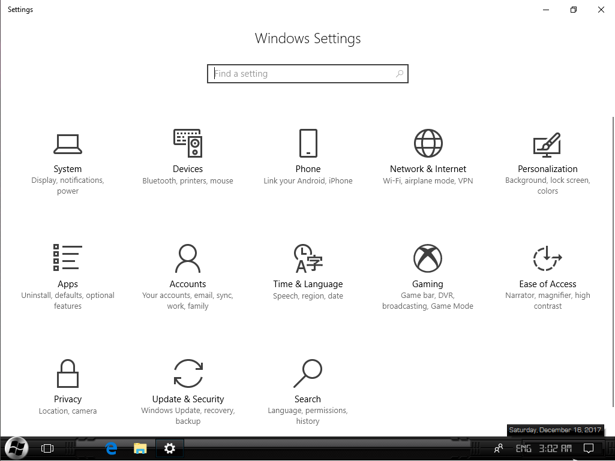Open the Accounts person icon
Screen dimensions: 615x461
coord(188,258)
